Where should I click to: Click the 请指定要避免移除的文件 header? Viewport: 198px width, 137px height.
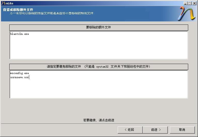pos(99,67)
